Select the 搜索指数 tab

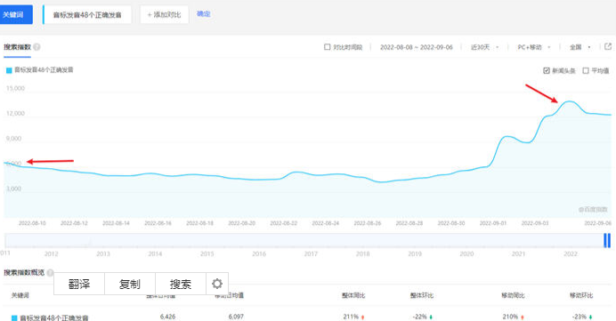pyautogui.click(x=17, y=47)
